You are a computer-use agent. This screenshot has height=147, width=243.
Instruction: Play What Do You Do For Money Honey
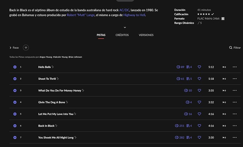click(15, 91)
